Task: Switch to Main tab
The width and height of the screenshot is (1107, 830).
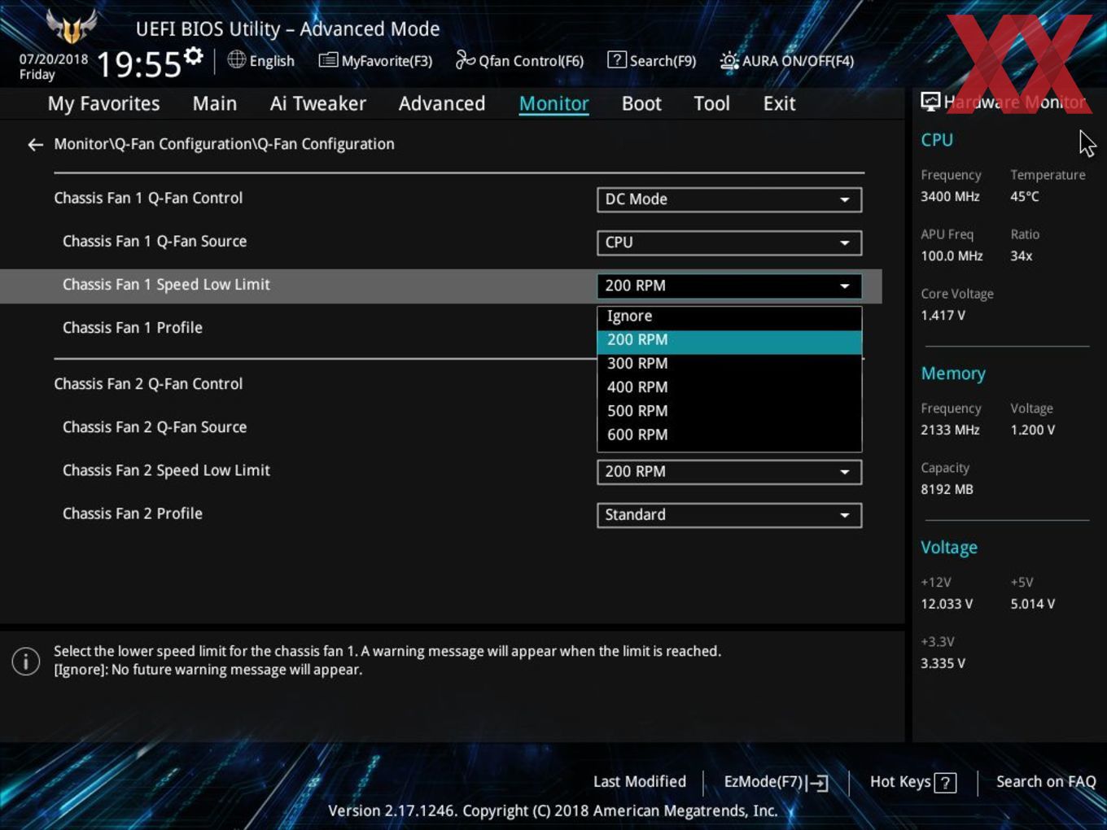Action: tap(215, 104)
